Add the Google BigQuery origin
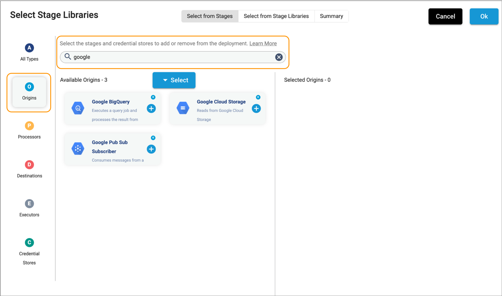The width and height of the screenshot is (502, 296). tap(151, 108)
